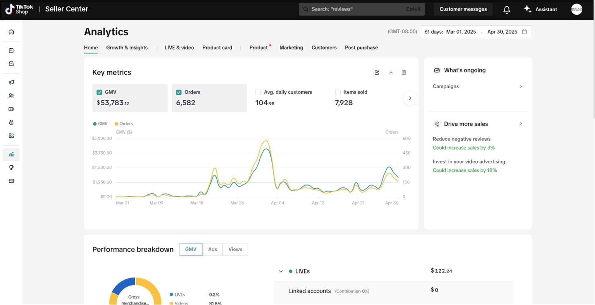Open the Product card tab
This screenshot has width=595, height=305.
coord(217,47)
